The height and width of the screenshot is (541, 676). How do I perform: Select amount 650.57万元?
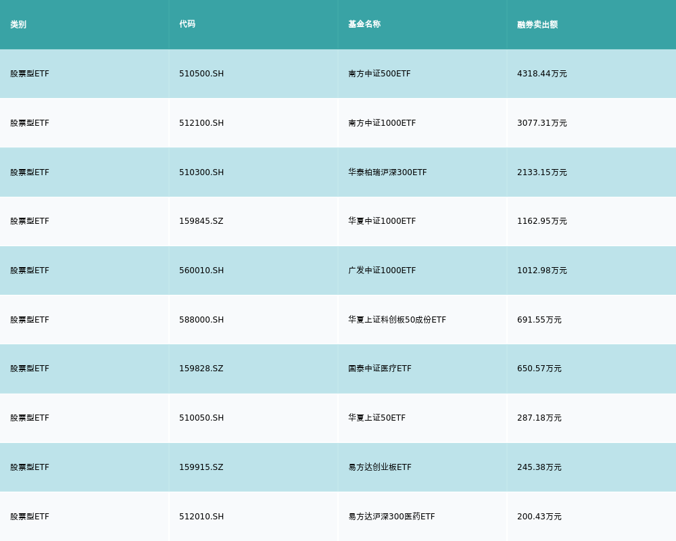(x=539, y=369)
